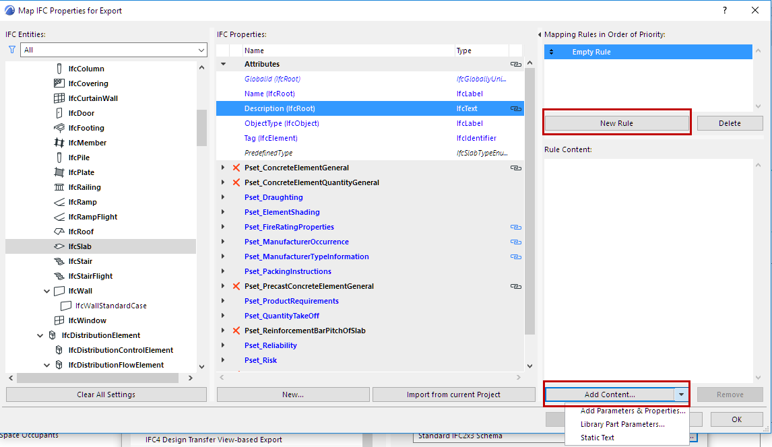The image size is (772, 447).
Task: Collapse the Attributes group
Action: [x=224, y=64]
